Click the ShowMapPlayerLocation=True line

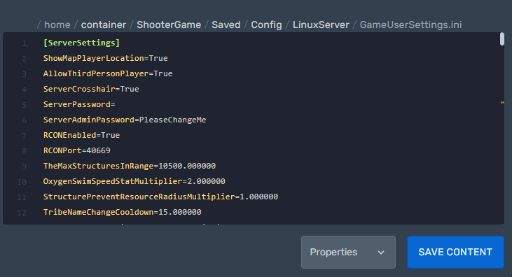click(106, 58)
